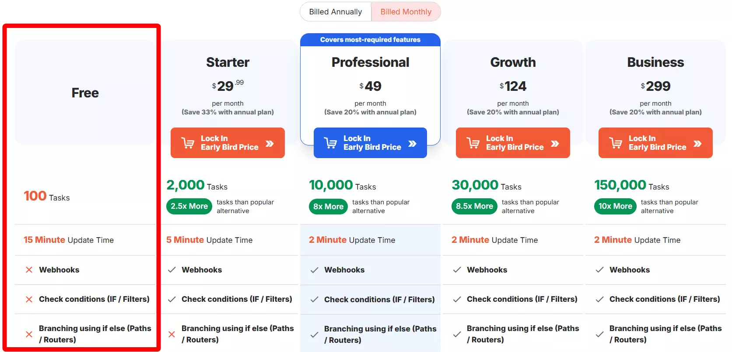Click the checkmark beside Starter plan Webhooks
Viewport: 732px width, 352px height.
[x=172, y=270]
